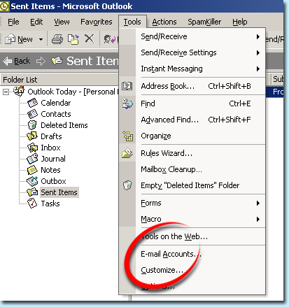Click the Empty Deleted Items trash icon
Image resolution: width=289 pixels, height=307 pixels.
pyautogui.click(x=127, y=185)
